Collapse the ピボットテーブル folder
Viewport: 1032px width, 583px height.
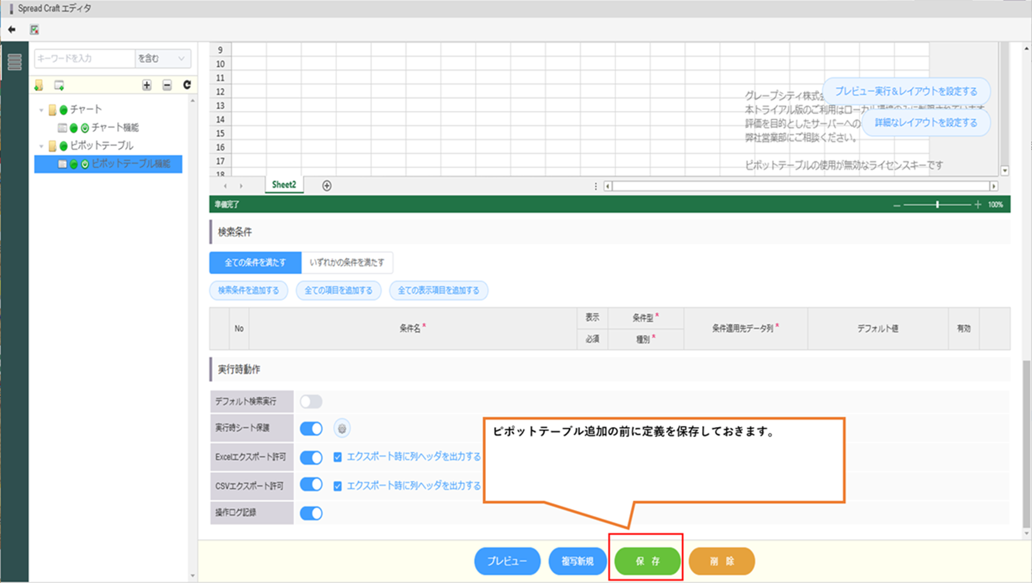41,146
